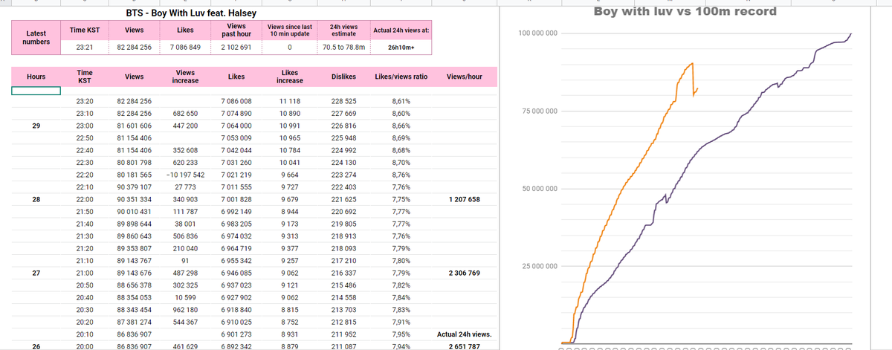Click the chart title 'Boy with luv vs 100m record'
Image resolution: width=892 pixels, height=350 pixels.
[685, 11]
